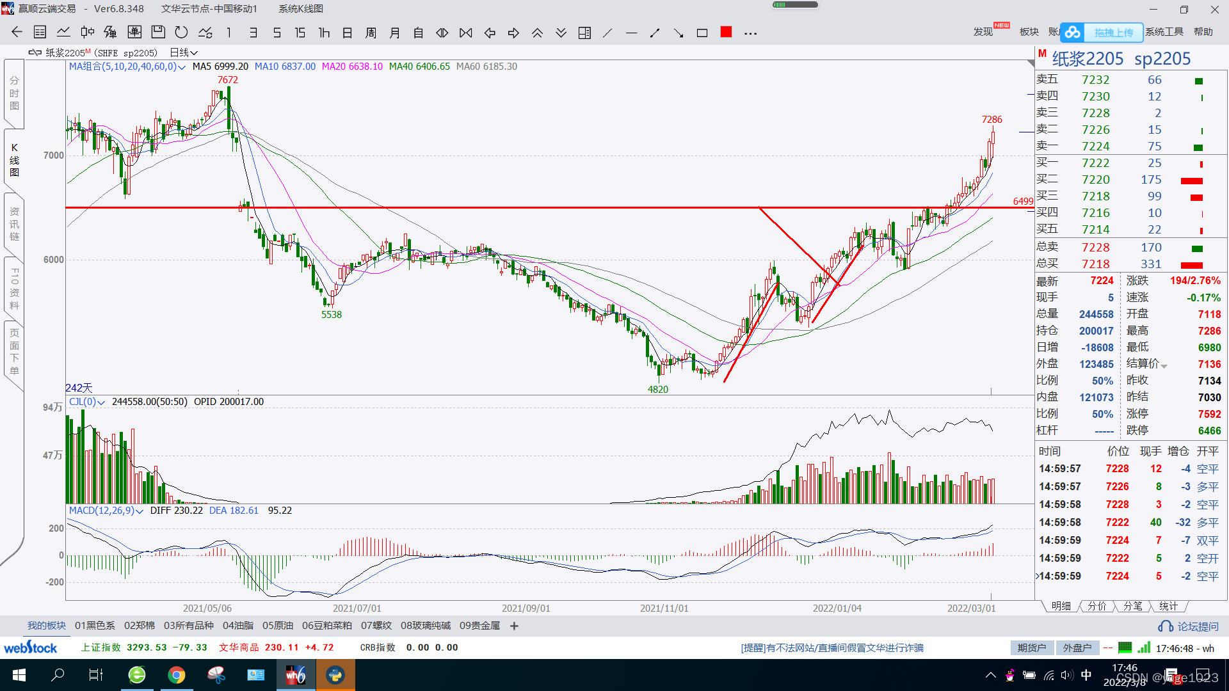1229x691 pixels.
Task: Open the Windows Start menu
Action: pos(19,675)
